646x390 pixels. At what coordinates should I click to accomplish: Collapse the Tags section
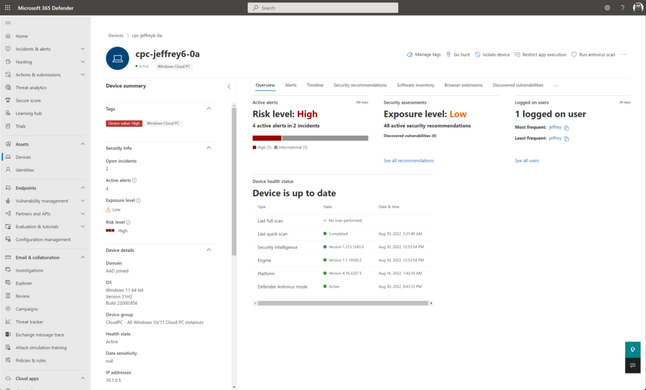click(209, 109)
